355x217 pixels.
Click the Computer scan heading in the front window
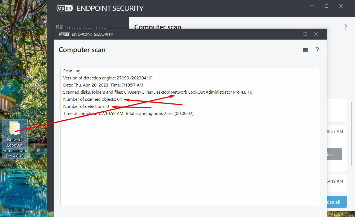(x=82, y=50)
